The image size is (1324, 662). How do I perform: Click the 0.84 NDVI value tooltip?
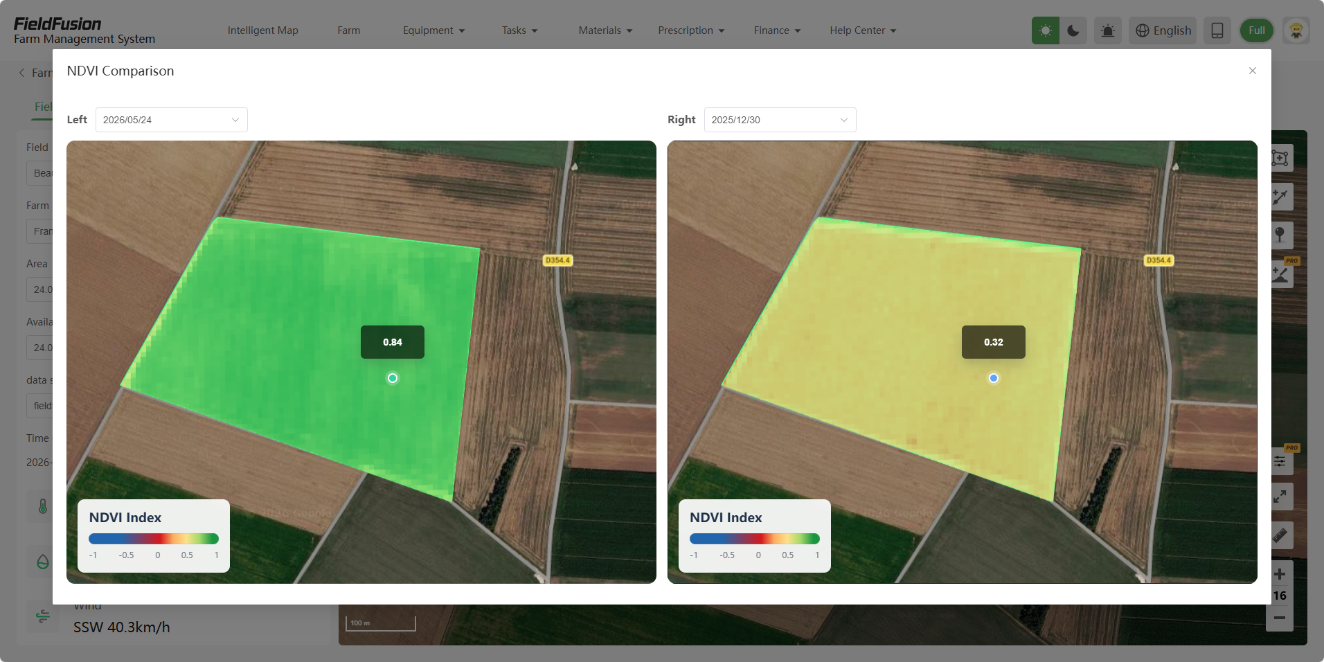coord(393,342)
